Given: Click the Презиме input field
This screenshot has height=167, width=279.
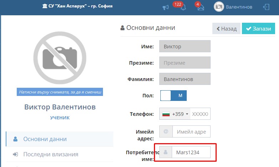Looking at the screenshot, I should (185, 63).
